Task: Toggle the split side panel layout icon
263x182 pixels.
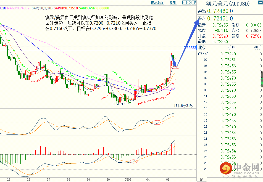Action: [194, 2]
